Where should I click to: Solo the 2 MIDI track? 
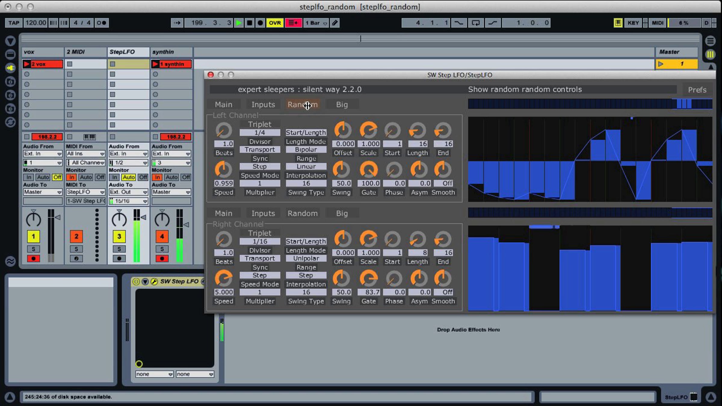[76, 249]
